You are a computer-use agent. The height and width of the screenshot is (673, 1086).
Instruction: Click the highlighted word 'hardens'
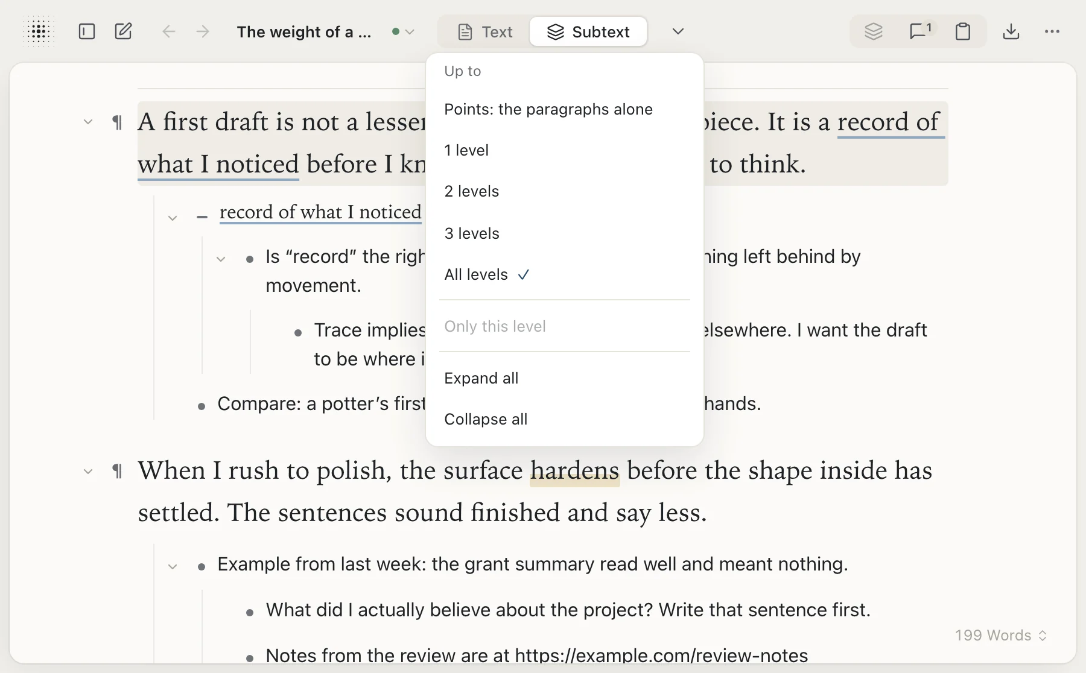click(x=574, y=470)
